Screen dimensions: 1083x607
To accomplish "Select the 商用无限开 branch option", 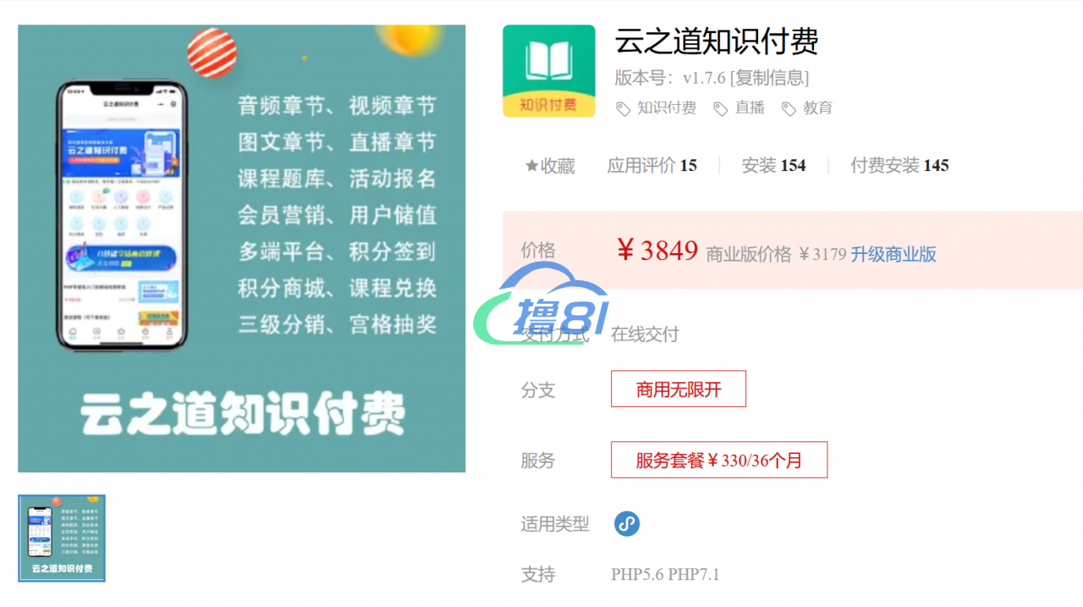I will 679,389.
